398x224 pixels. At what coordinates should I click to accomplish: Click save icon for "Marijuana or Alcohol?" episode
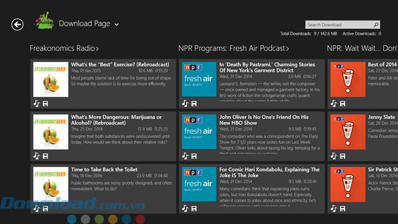coord(45,156)
